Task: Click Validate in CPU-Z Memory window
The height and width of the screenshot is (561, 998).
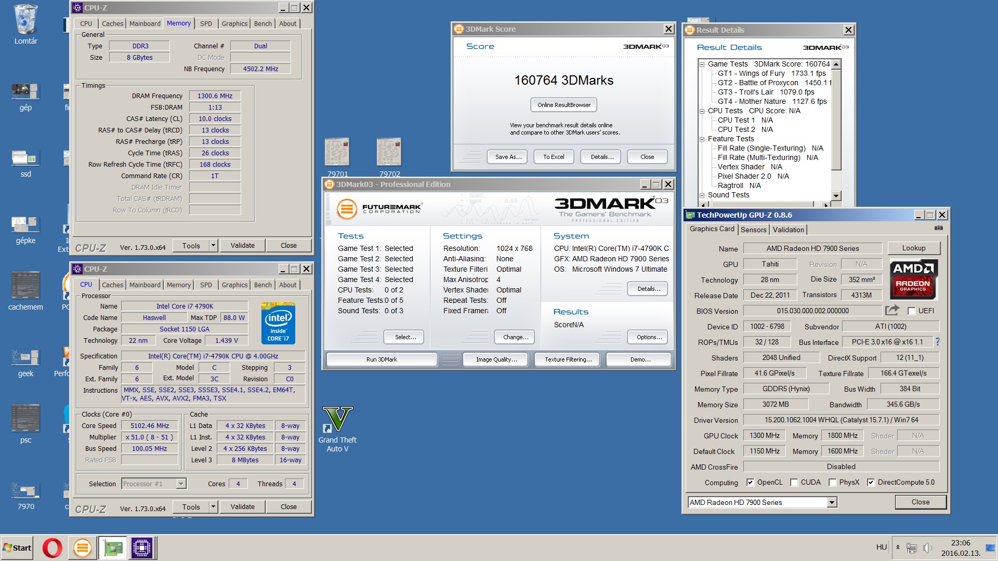Action: [x=242, y=245]
